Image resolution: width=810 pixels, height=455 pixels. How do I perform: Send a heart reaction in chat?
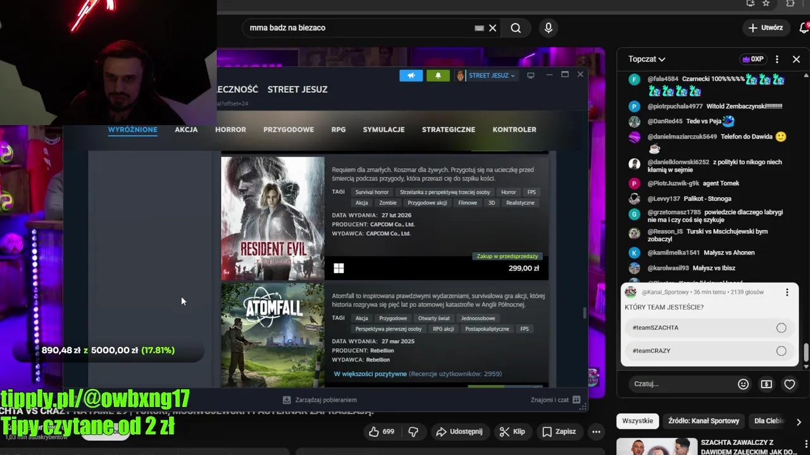click(789, 384)
